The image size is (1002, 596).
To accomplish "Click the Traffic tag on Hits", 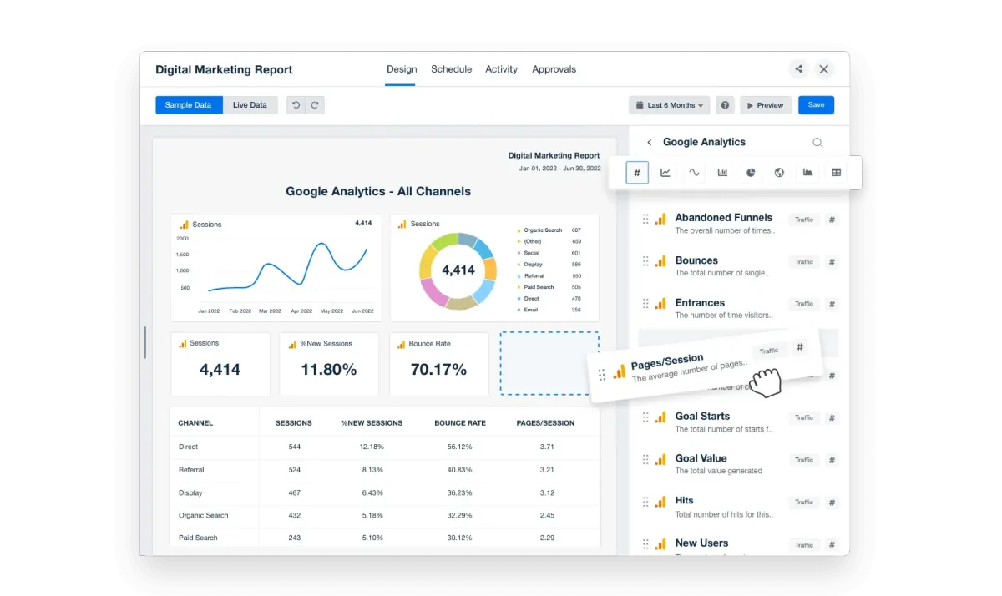I will point(804,503).
